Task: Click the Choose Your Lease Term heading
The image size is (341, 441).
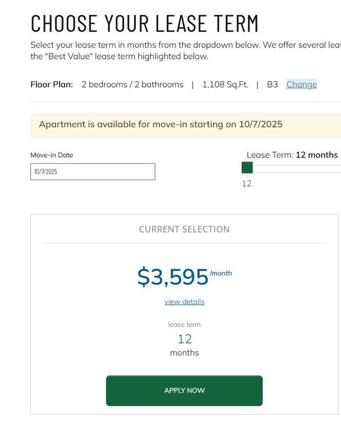Action: tap(145, 23)
